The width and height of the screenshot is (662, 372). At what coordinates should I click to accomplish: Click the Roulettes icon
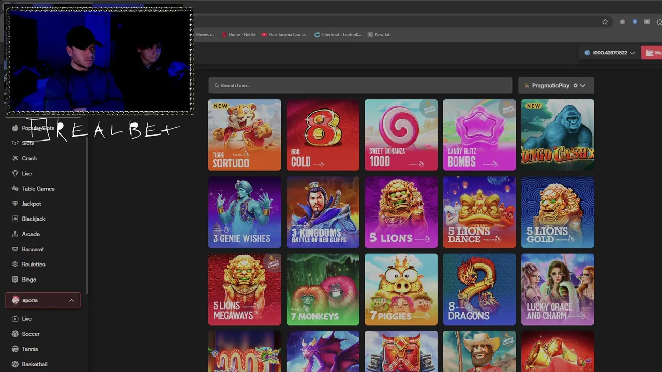click(15, 264)
